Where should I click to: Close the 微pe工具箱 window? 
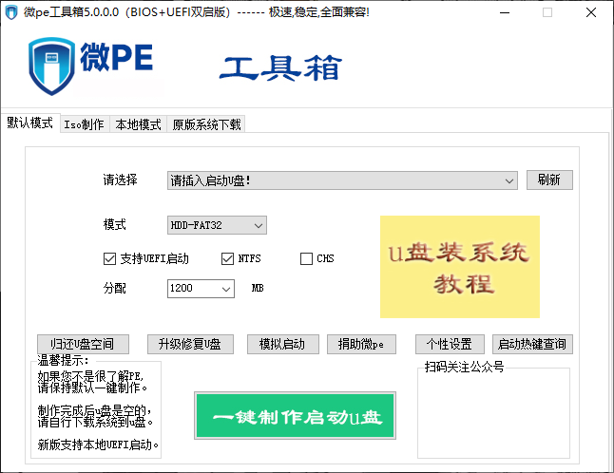pyautogui.click(x=591, y=13)
